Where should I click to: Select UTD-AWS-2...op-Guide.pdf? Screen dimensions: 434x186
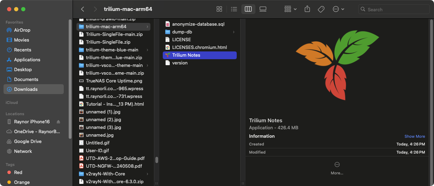click(x=113, y=158)
